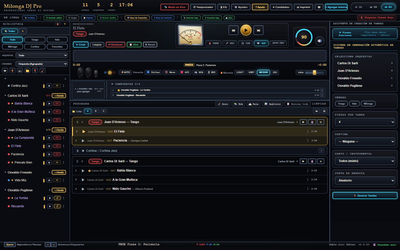Select the 12AX7 tube valve
Screen dimensions: 400x250
(x=240, y=72)
